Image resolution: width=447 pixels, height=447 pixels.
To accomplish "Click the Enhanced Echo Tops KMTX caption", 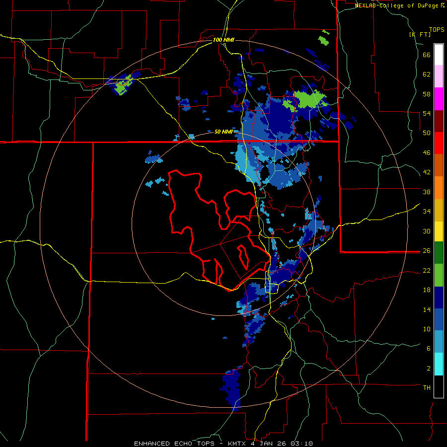I will 223,444.
